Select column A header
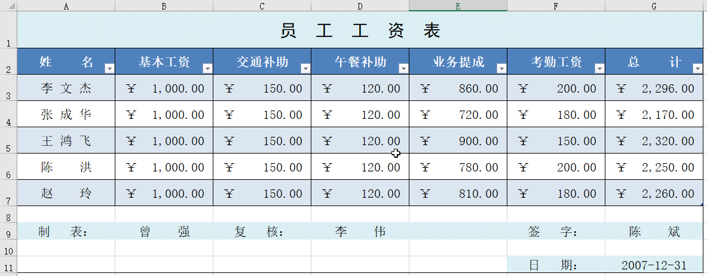707x276 pixels. [66, 6]
